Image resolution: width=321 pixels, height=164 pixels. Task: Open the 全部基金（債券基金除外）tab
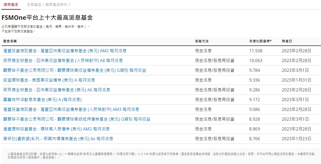click(x=48, y=5)
